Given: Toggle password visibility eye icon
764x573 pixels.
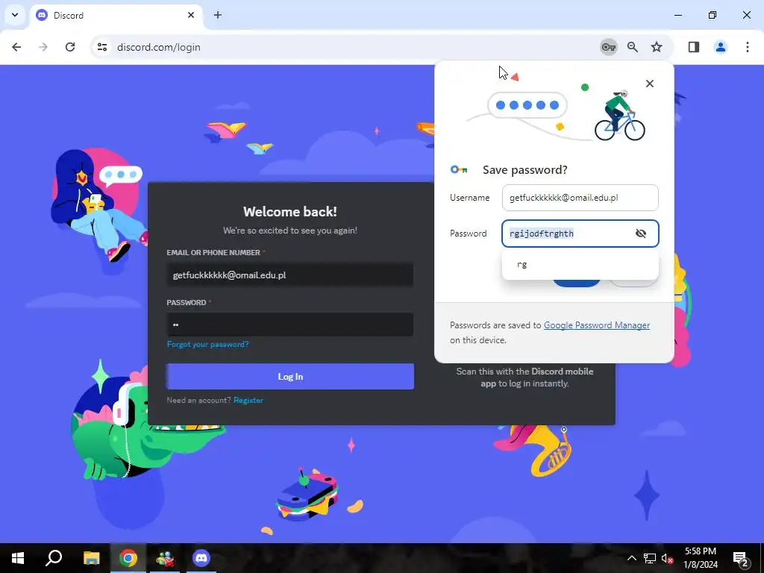Looking at the screenshot, I should tap(641, 234).
